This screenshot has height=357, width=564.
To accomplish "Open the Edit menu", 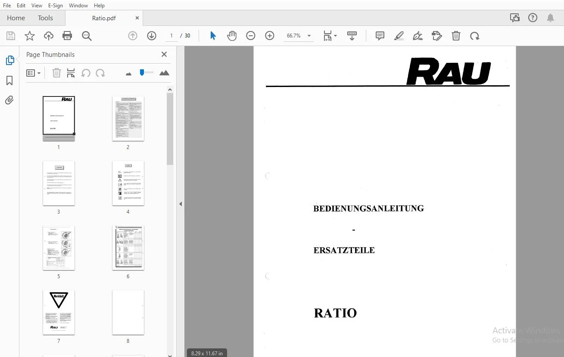I will tap(21, 6).
